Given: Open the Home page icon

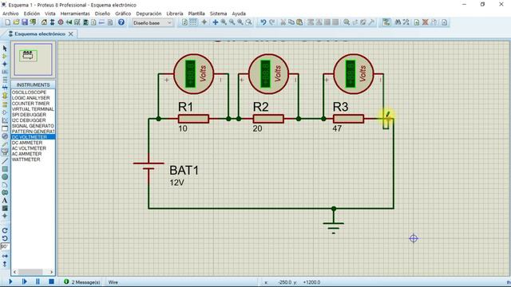Looking at the screenshot, I should pos(44,22).
